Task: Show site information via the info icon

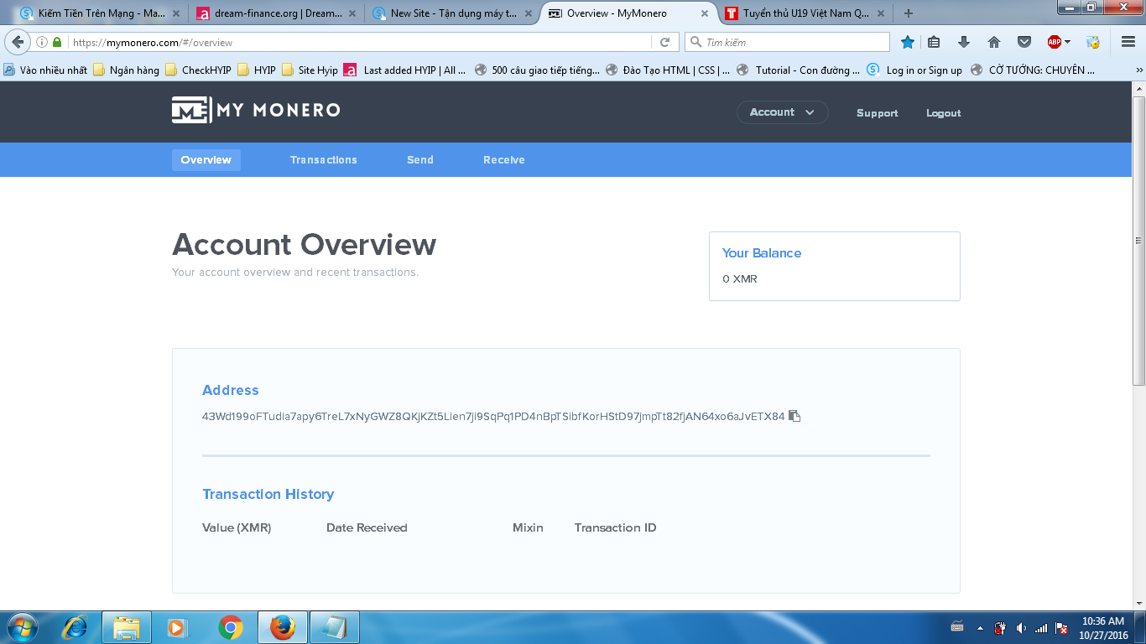Action: 42,42
